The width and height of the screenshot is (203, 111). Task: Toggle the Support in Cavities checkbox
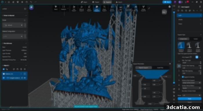click(x=183, y=77)
